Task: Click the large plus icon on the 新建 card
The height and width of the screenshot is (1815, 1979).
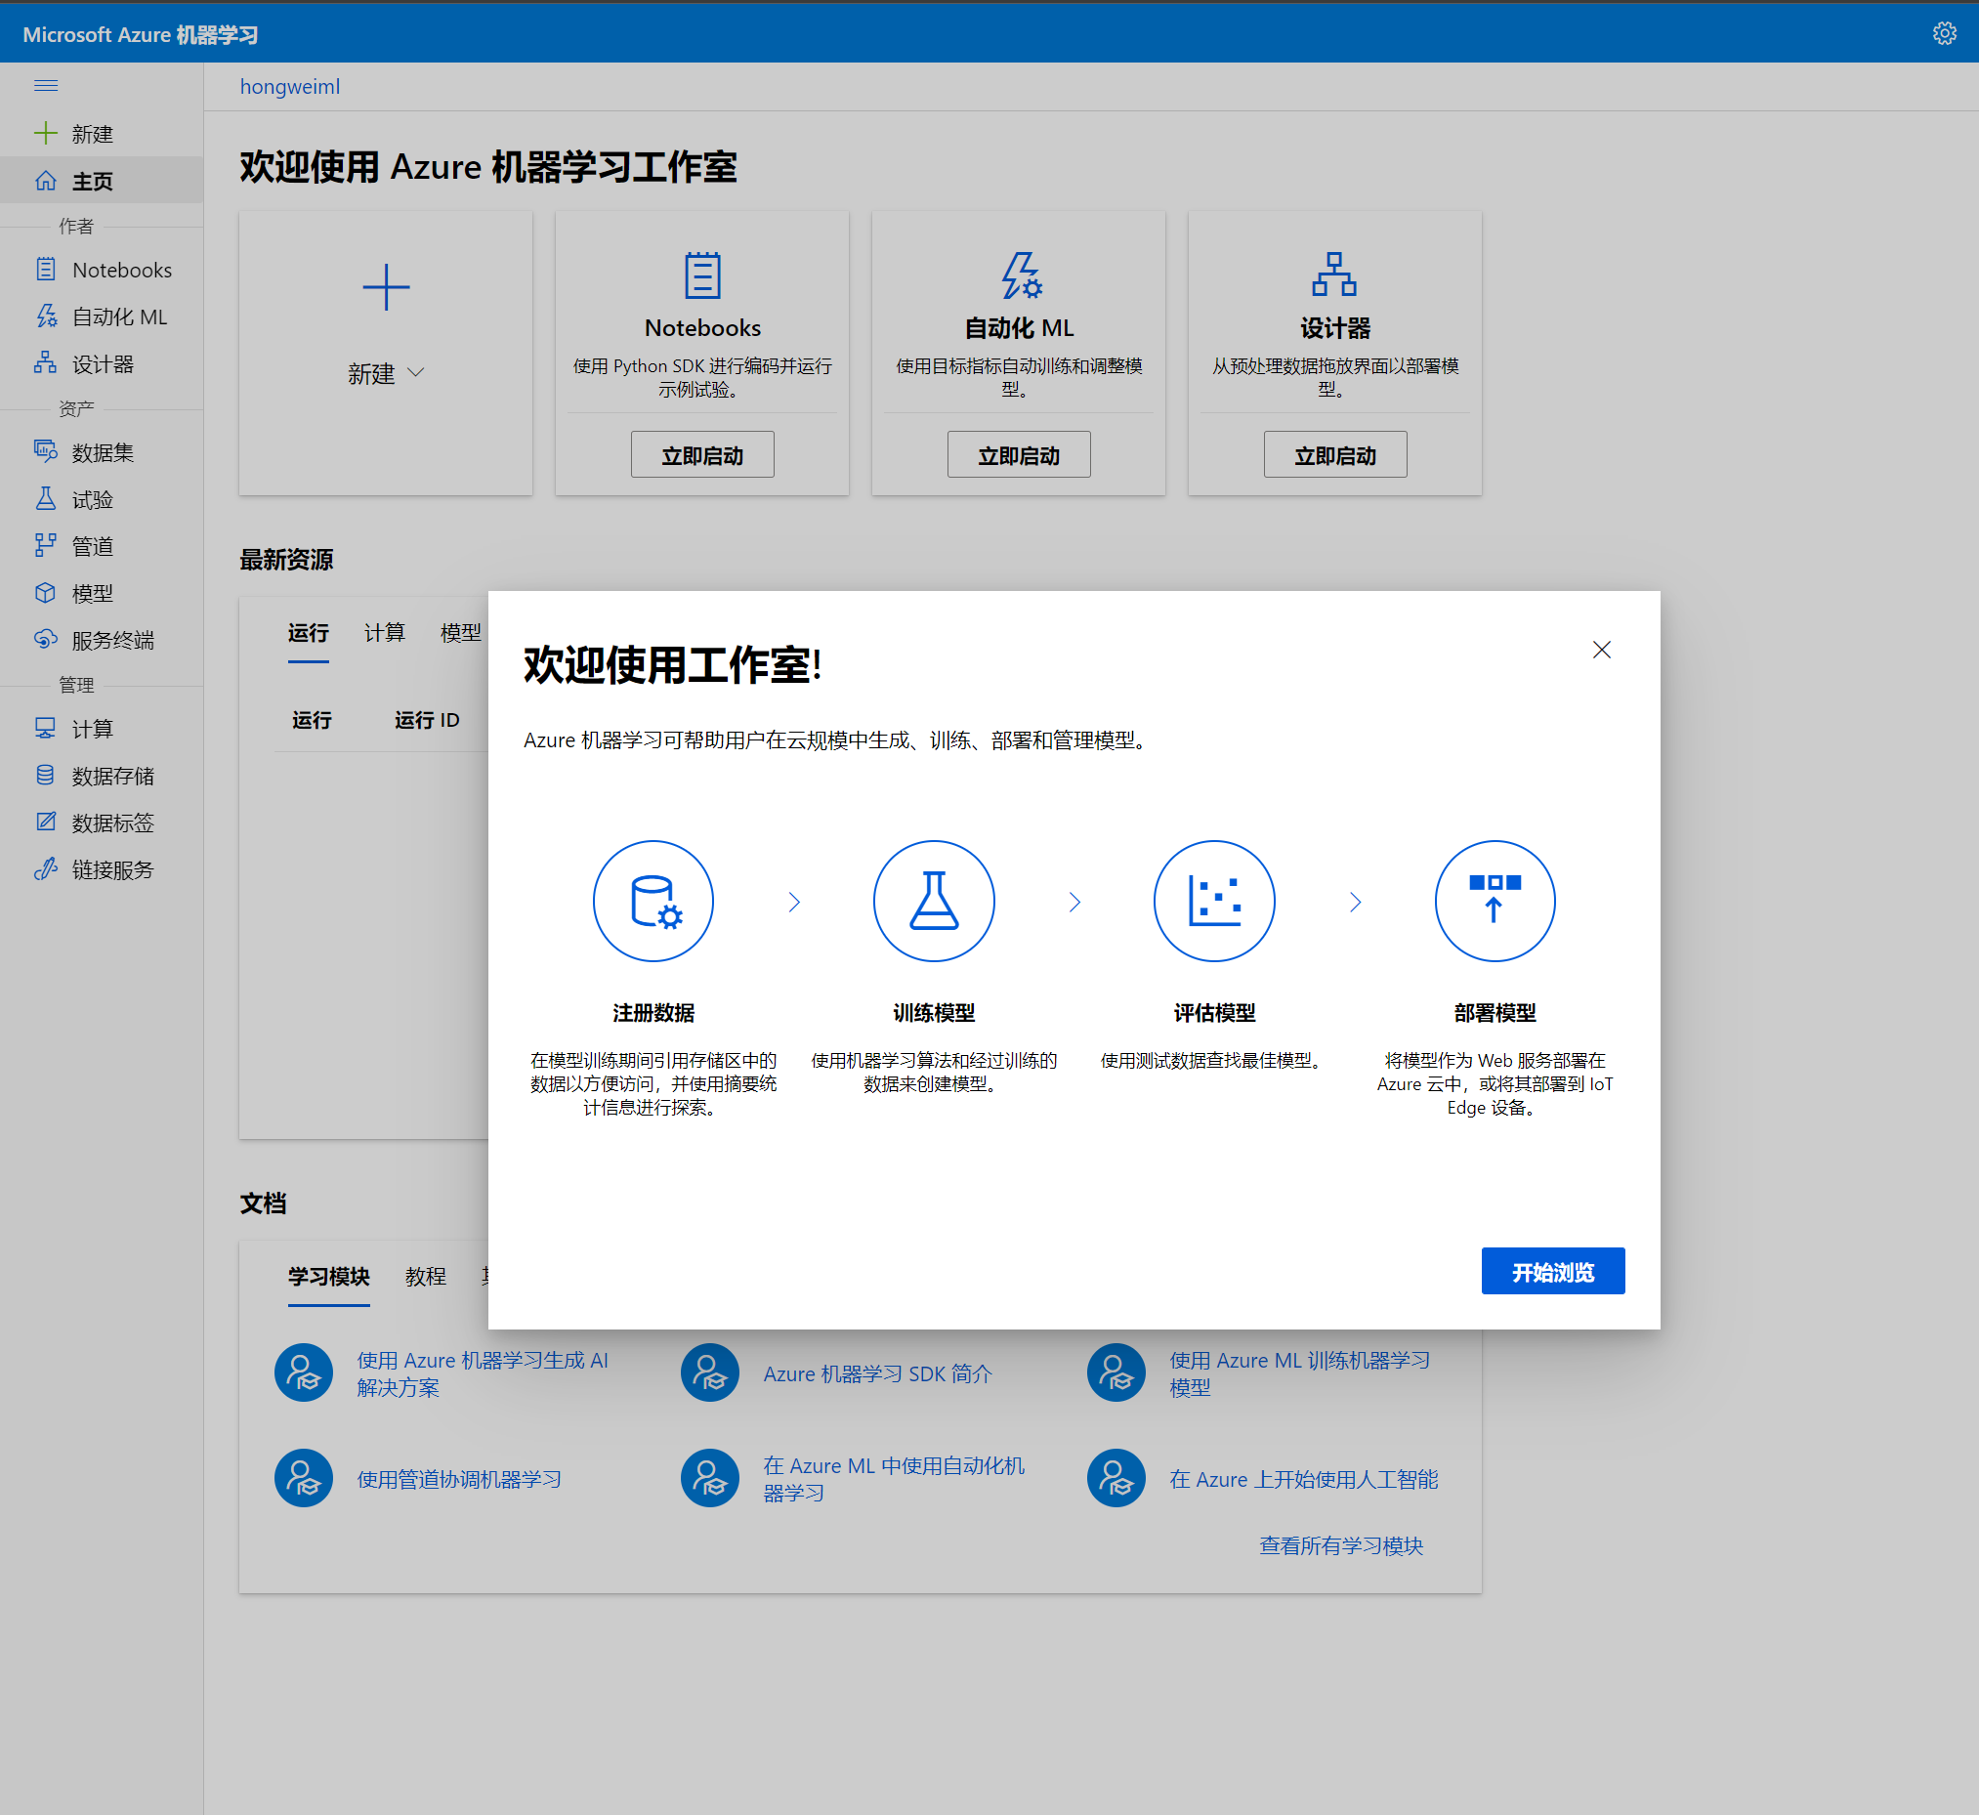Action: (x=386, y=287)
